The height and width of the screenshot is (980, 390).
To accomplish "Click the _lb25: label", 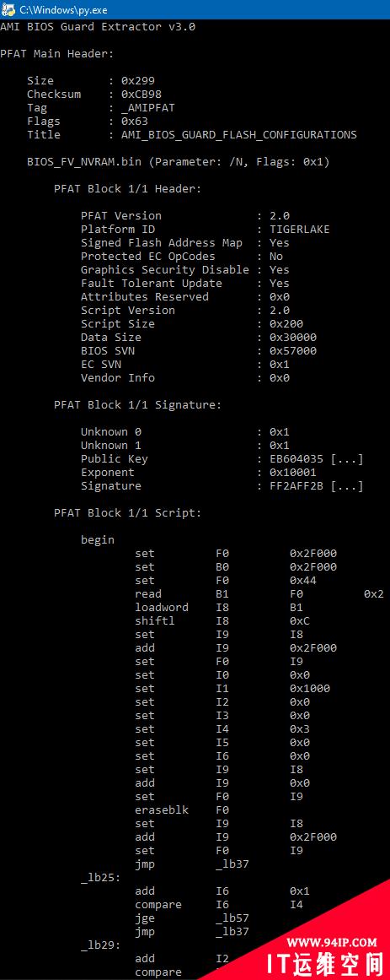I will click(100, 878).
